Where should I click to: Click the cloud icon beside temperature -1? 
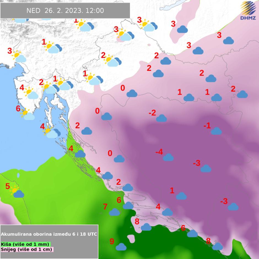[216, 131]
